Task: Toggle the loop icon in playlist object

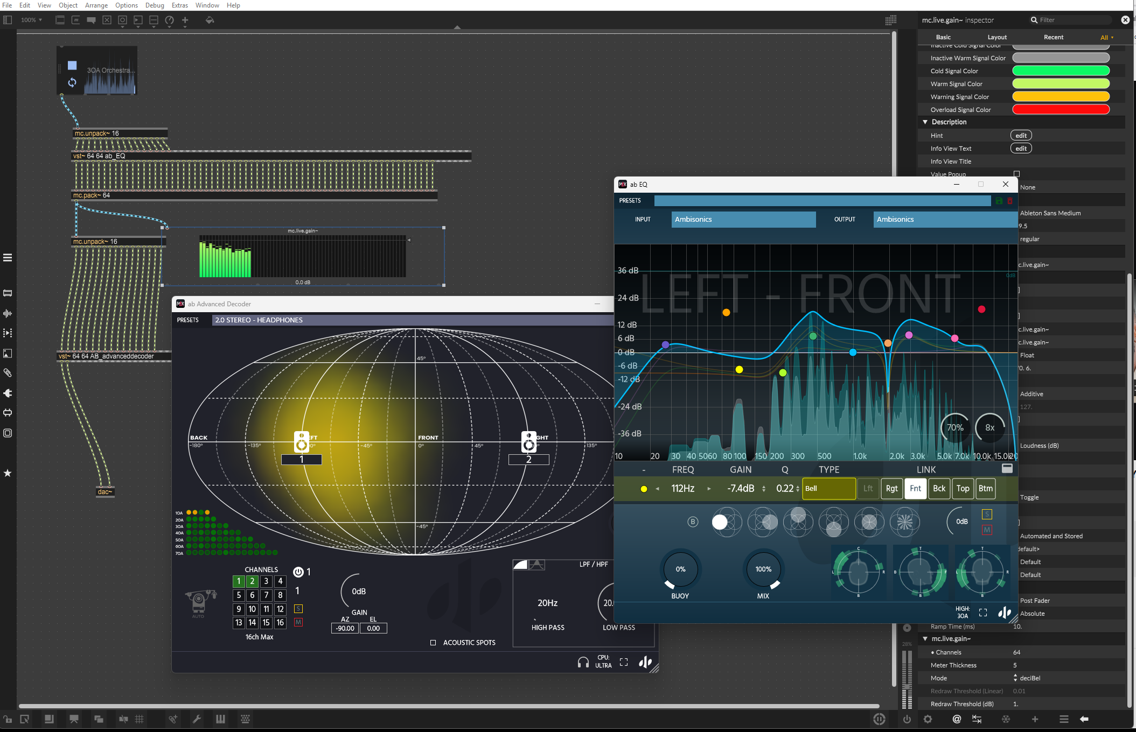Action: click(x=72, y=82)
